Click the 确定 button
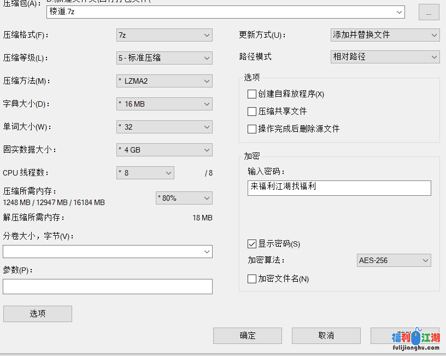The width and height of the screenshot is (446, 356). coord(247,336)
